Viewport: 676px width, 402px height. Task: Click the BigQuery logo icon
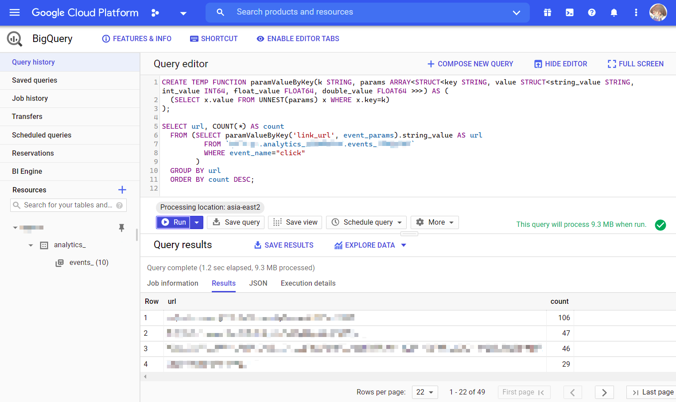coord(15,39)
